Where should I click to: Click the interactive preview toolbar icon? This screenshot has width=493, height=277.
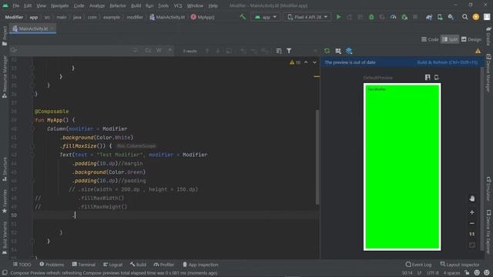pyautogui.click(x=338, y=51)
